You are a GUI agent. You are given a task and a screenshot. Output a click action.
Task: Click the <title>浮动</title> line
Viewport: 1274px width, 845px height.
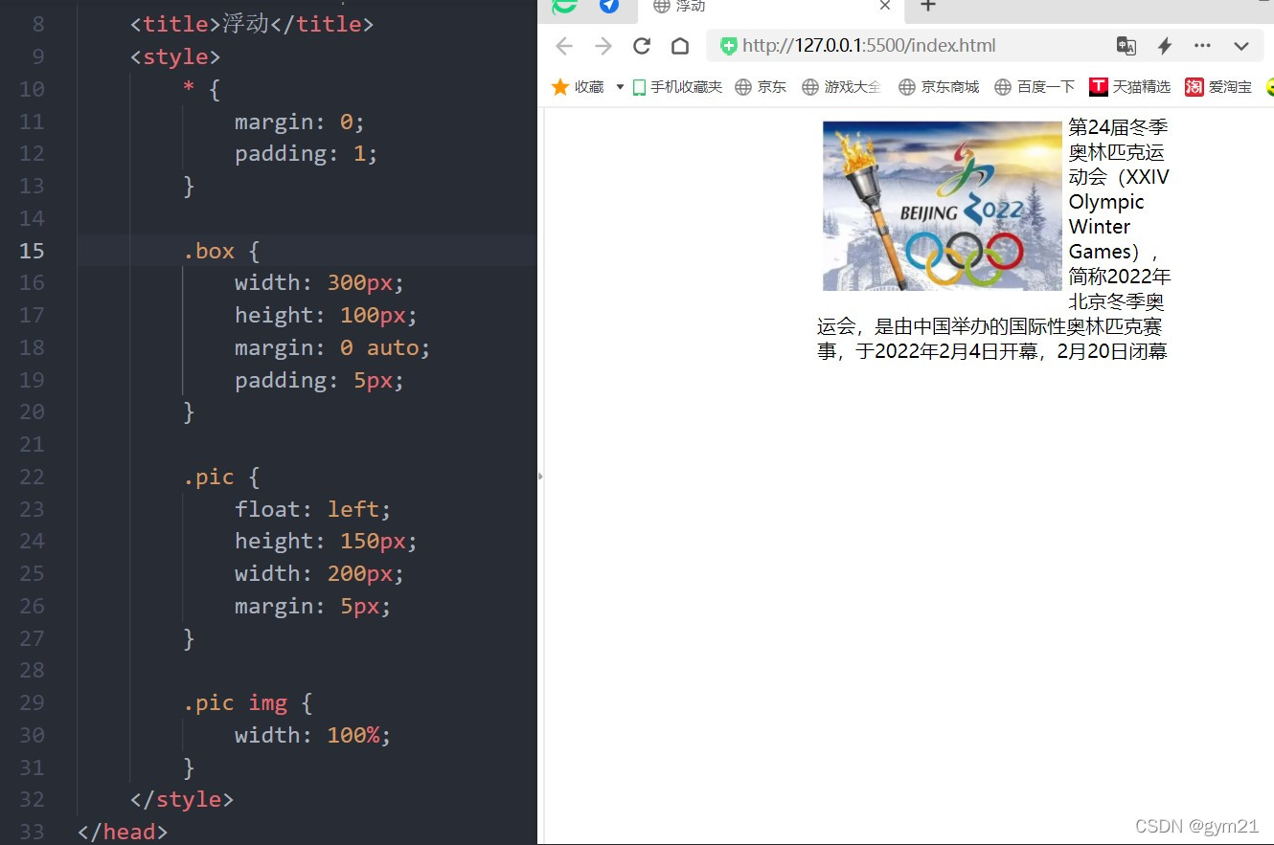[x=252, y=24]
